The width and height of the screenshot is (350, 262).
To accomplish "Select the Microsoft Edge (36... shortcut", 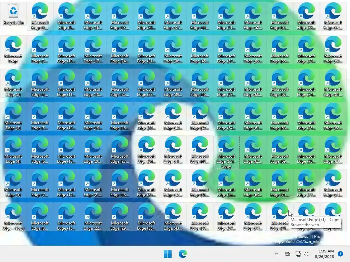I will (146, 217).
